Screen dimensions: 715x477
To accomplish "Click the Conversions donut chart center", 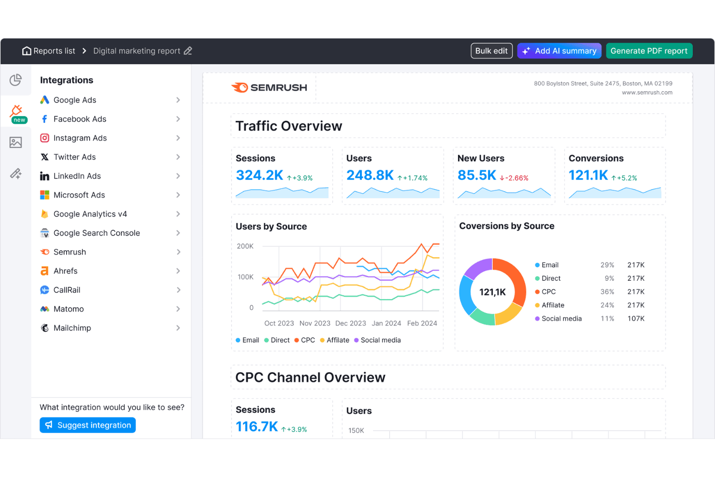I will (492, 292).
